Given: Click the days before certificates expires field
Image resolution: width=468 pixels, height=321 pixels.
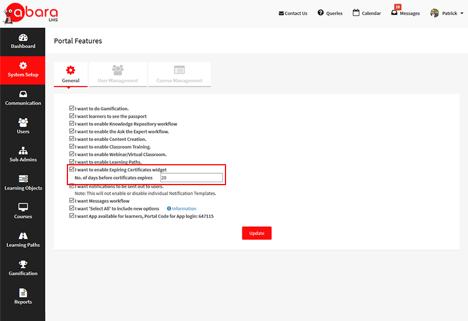Looking at the screenshot, I should [192, 178].
